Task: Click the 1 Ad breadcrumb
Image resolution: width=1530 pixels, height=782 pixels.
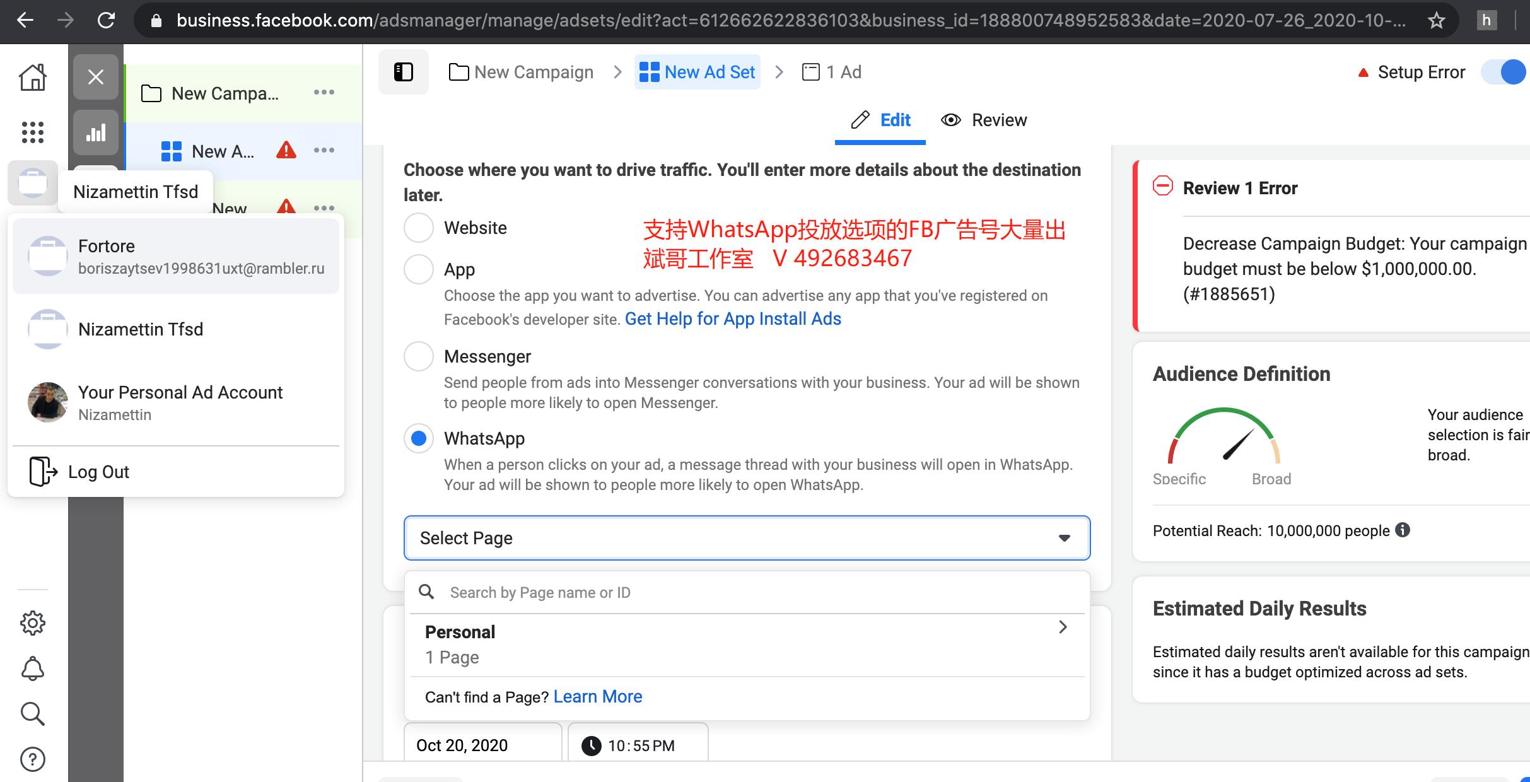Action: tap(832, 72)
